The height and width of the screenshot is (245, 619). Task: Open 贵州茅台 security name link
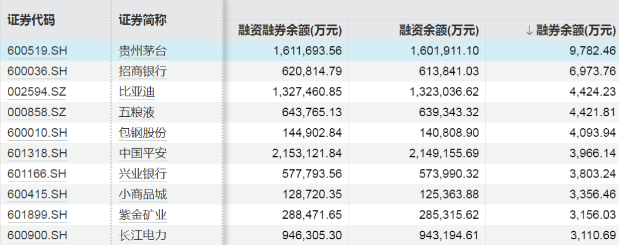coord(143,51)
